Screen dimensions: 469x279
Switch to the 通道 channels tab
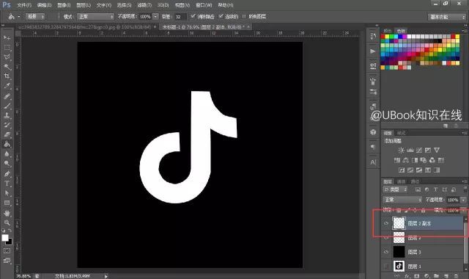click(401, 181)
